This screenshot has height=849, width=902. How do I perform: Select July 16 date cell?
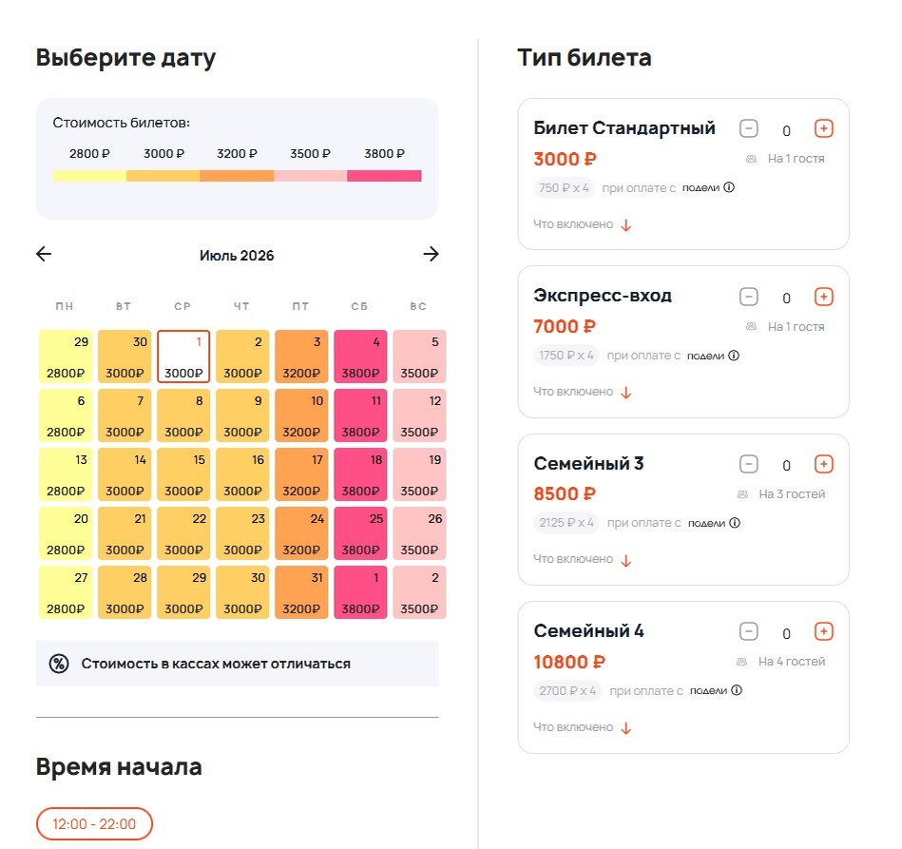click(x=242, y=474)
